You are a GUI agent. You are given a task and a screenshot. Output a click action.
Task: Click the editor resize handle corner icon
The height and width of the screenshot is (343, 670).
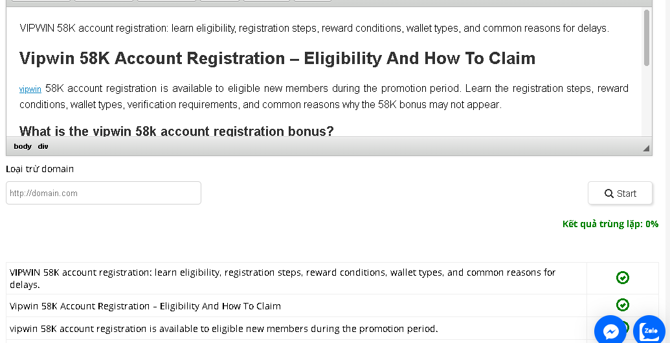[x=646, y=148]
